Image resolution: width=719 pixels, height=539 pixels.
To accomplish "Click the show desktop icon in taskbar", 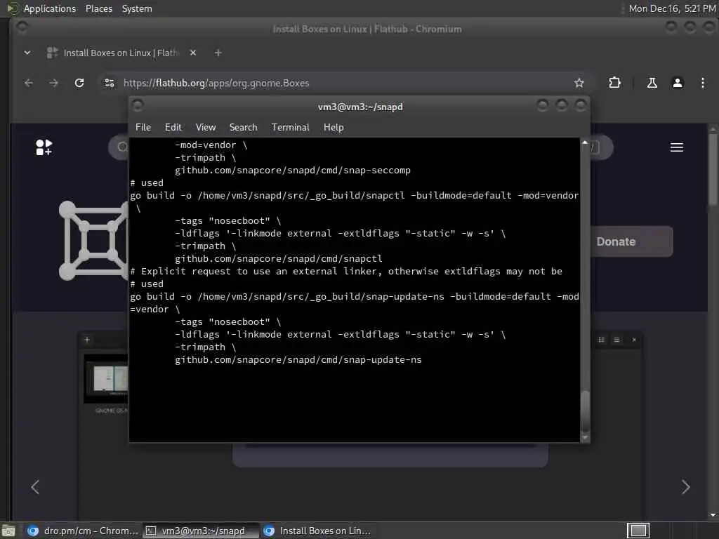I will tap(8, 532).
